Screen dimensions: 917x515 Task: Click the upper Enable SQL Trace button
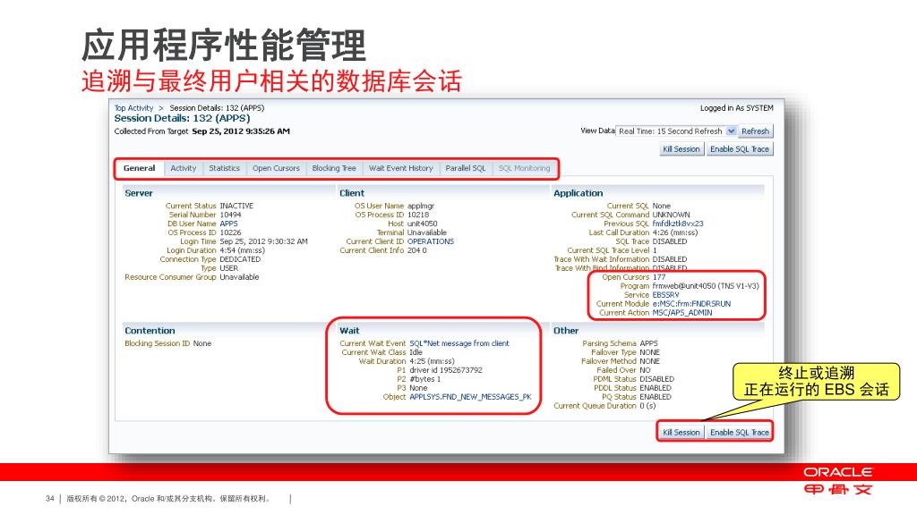tap(739, 149)
